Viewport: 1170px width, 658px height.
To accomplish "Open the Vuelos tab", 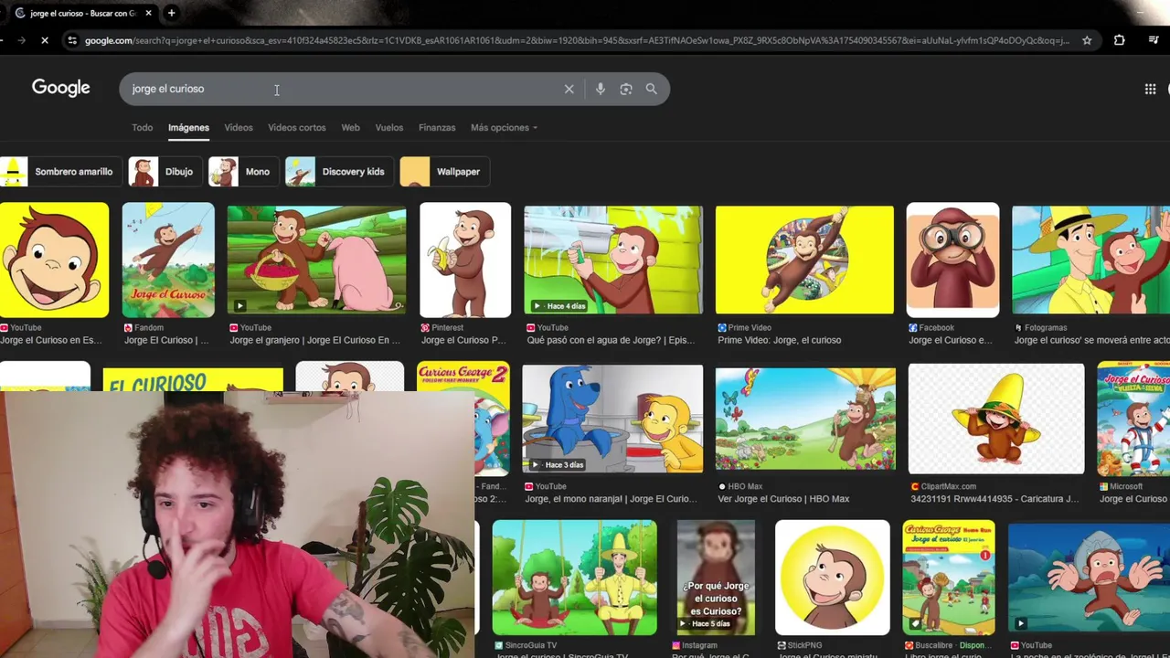I will 388,127.
